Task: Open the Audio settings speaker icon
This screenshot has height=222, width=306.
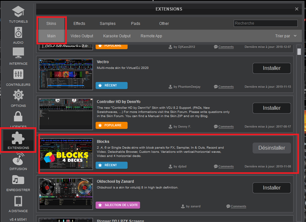Action: (x=18, y=34)
